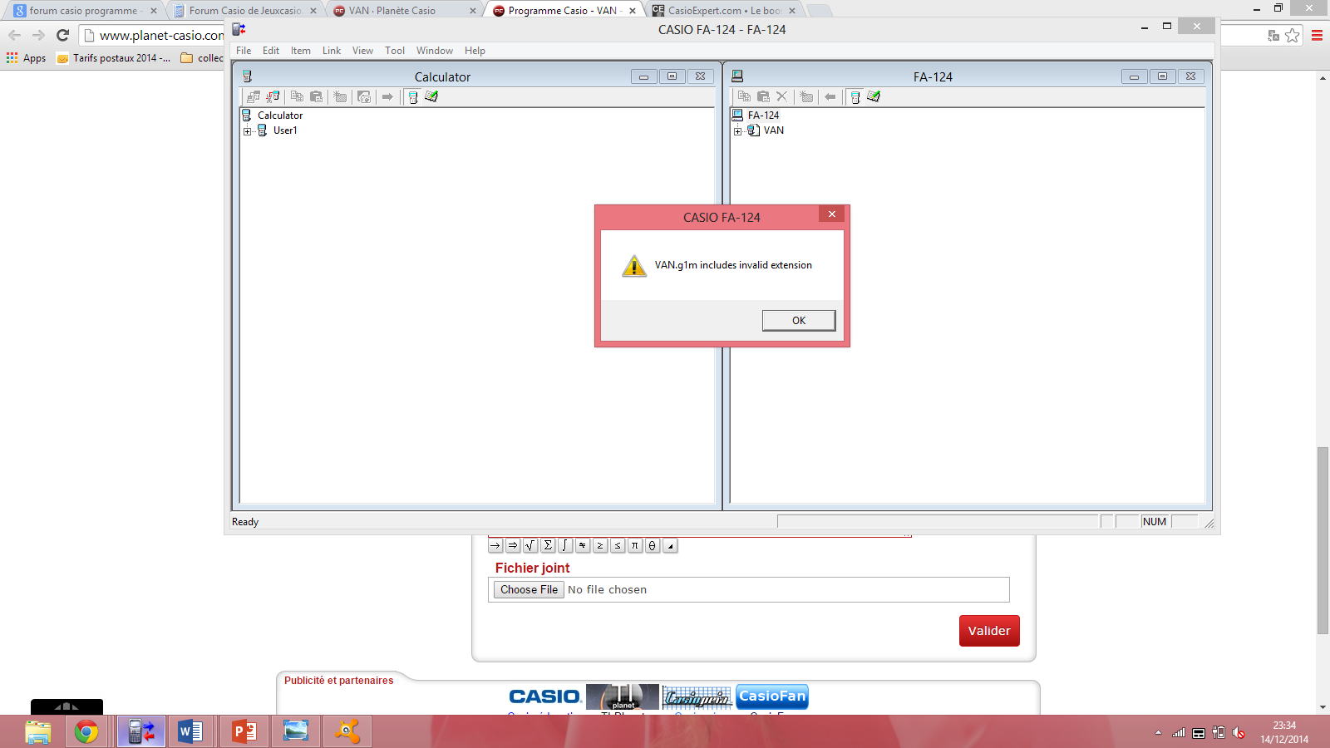This screenshot has height=748, width=1330.
Task: Click the Paste icon in Calculator toolbar
Action: 316,97
